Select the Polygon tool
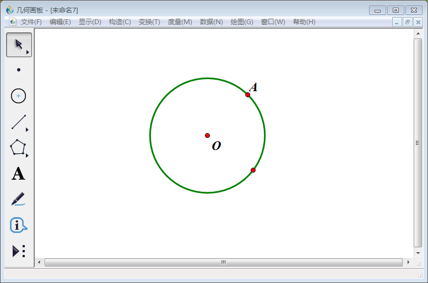 pyautogui.click(x=19, y=148)
